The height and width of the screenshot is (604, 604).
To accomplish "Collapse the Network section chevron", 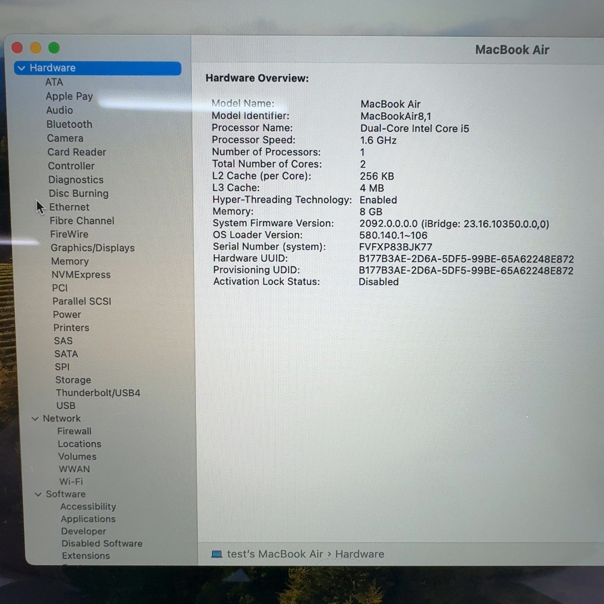I will click(35, 419).
